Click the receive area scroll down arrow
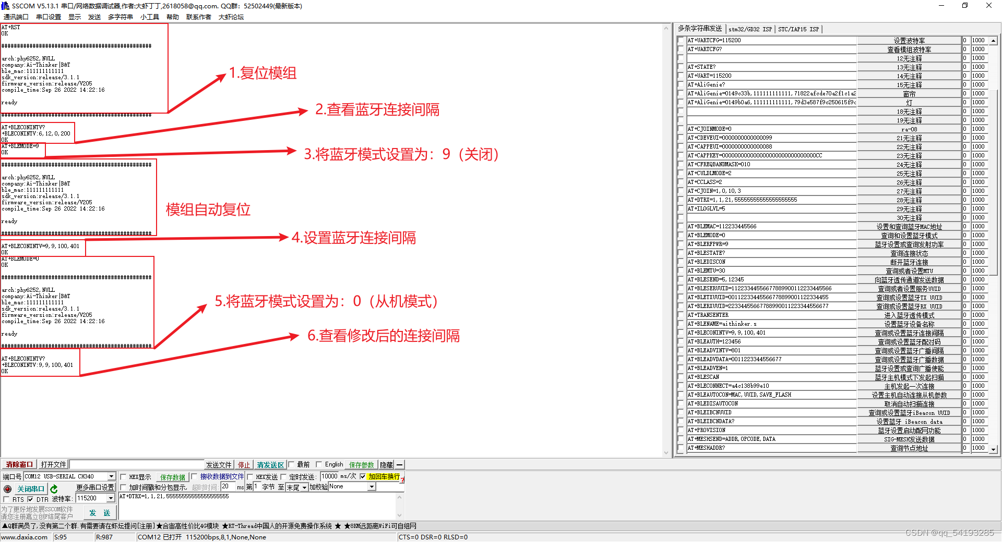This screenshot has width=1002, height=542. (666, 452)
